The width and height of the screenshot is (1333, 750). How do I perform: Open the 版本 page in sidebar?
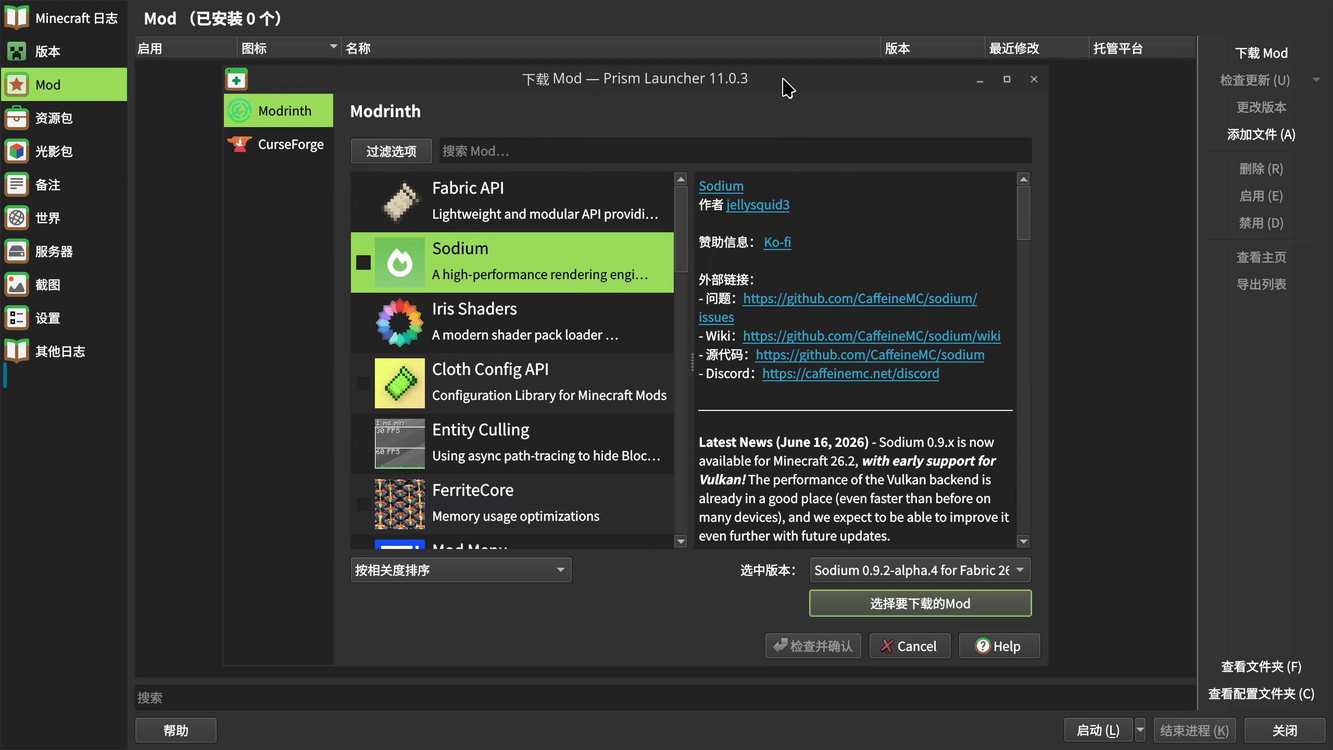pyautogui.click(x=64, y=51)
